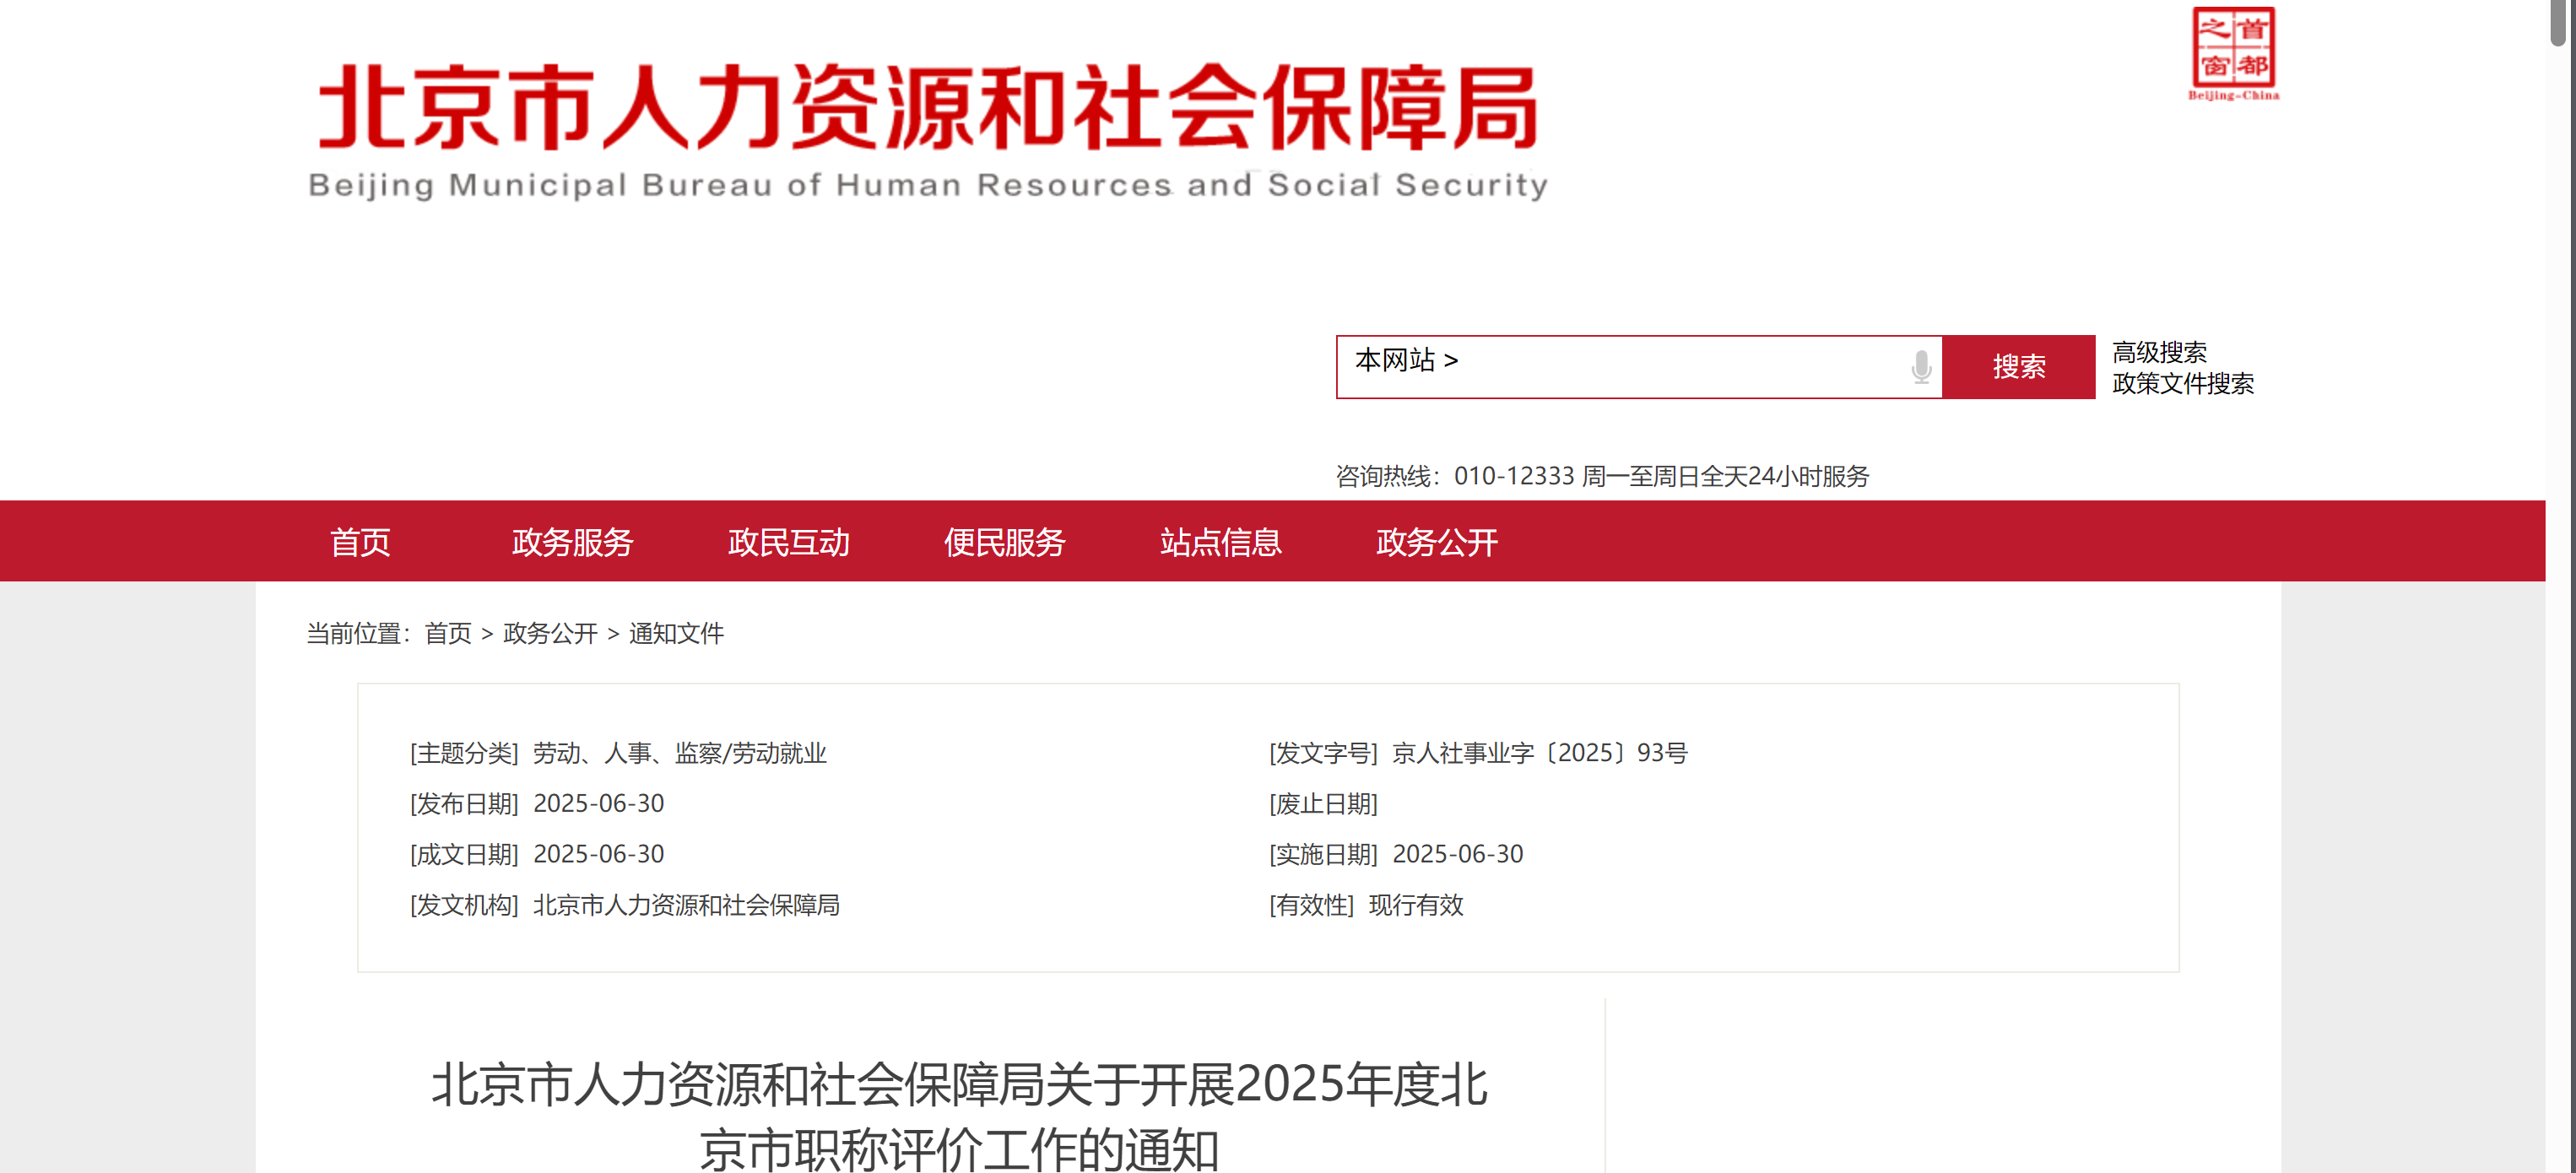The height and width of the screenshot is (1173, 2576).
Task: Click the hotline text 010-12333
Action: [1514, 476]
